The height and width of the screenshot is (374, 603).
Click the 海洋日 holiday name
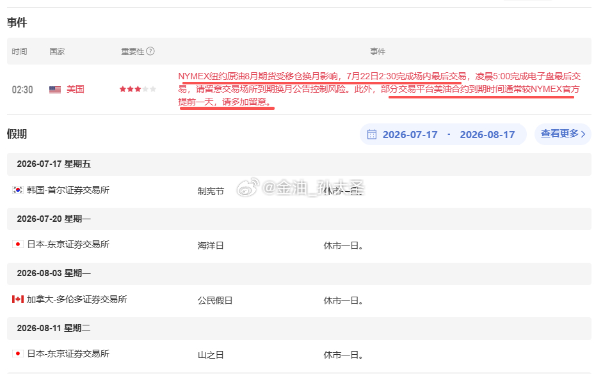point(211,245)
